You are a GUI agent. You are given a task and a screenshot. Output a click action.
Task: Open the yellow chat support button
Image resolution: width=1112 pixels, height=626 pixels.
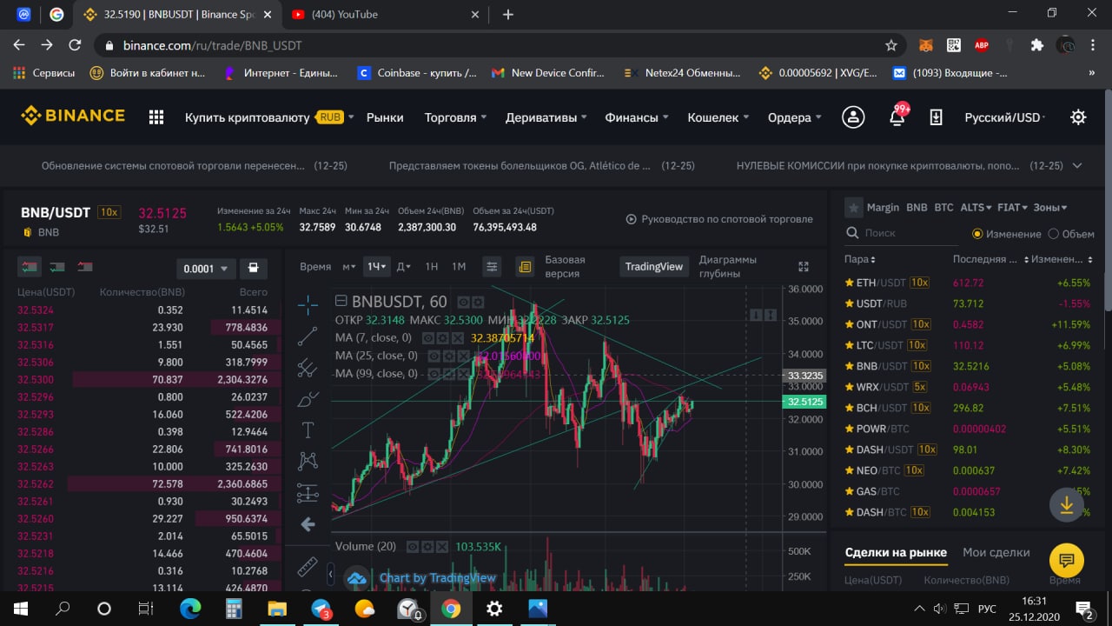point(1066,560)
